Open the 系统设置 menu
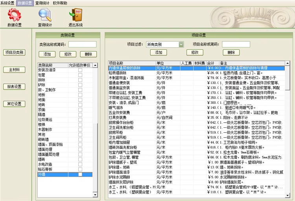Image resolution: width=295 pixels, height=201 pixels. [x=7, y=3]
